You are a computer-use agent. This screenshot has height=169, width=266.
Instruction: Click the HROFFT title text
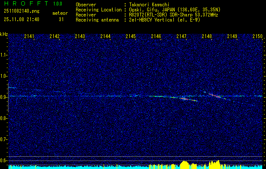pos(26,3)
